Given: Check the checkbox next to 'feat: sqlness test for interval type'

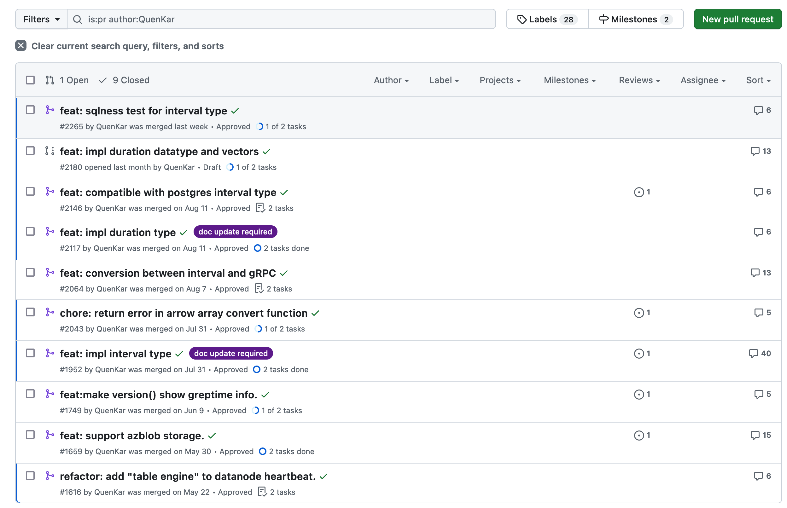Looking at the screenshot, I should pyautogui.click(x=30, y=110).
